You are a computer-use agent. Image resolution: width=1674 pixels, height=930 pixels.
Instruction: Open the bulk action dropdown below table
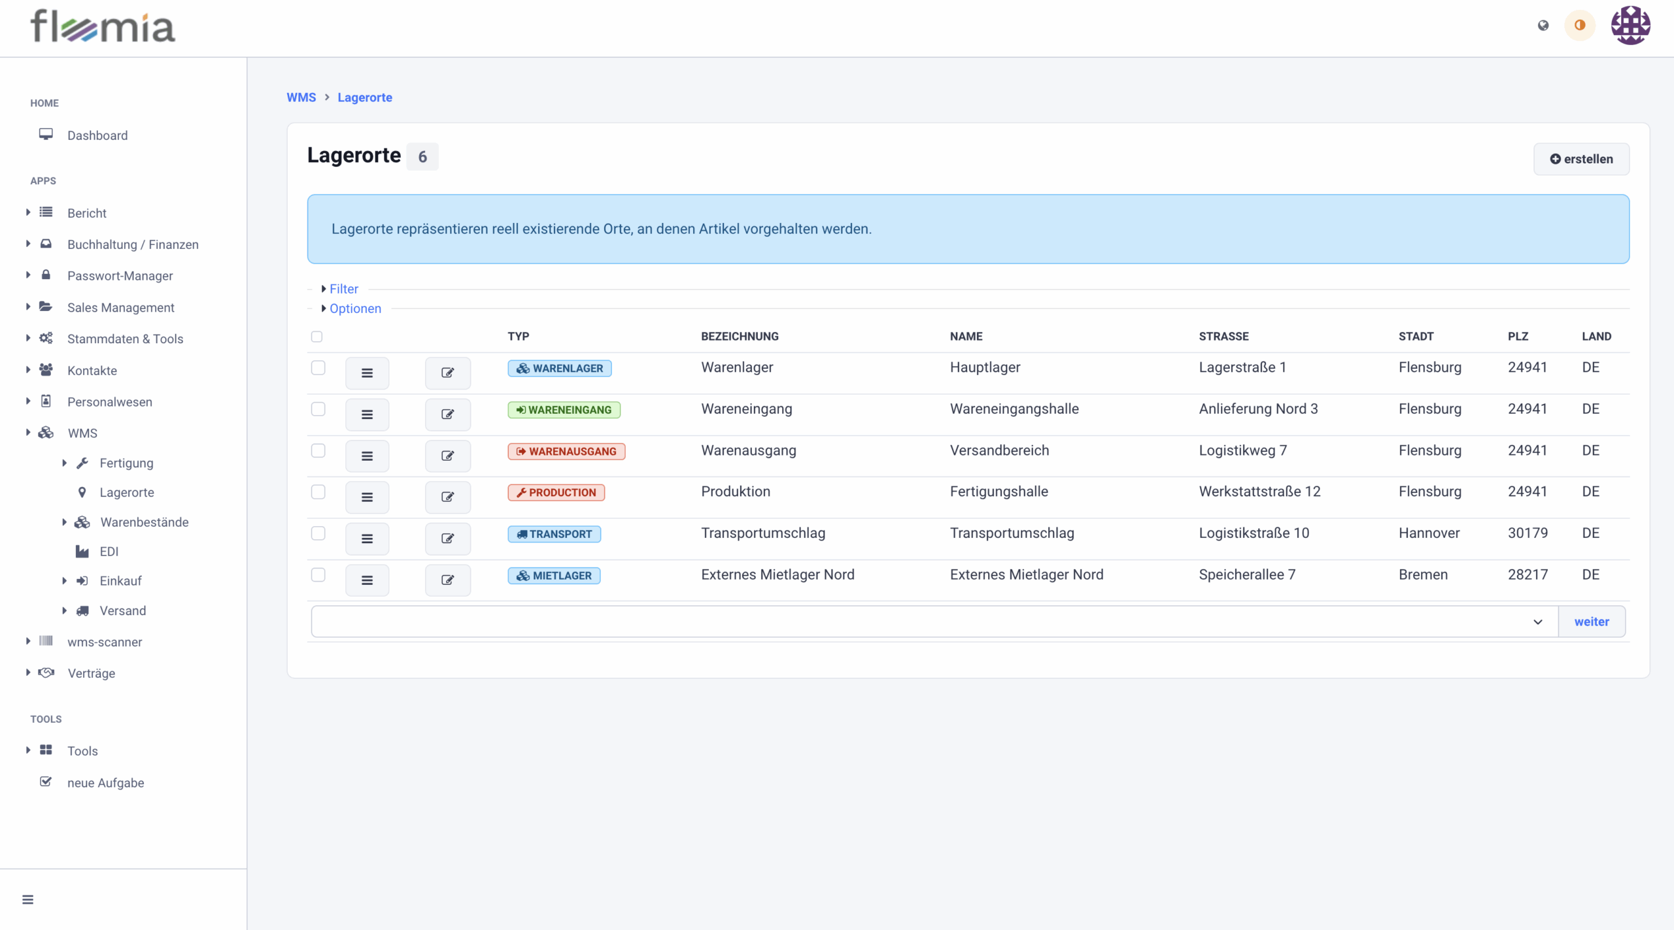click(x=934, y=622)
